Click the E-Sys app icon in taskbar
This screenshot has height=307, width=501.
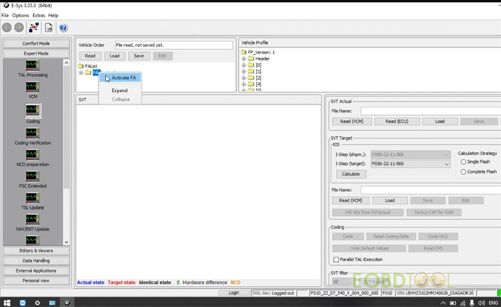pos(67,303)
